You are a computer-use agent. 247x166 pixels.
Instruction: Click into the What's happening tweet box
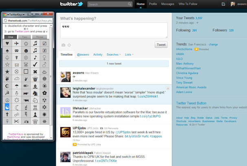click(114, 30)
